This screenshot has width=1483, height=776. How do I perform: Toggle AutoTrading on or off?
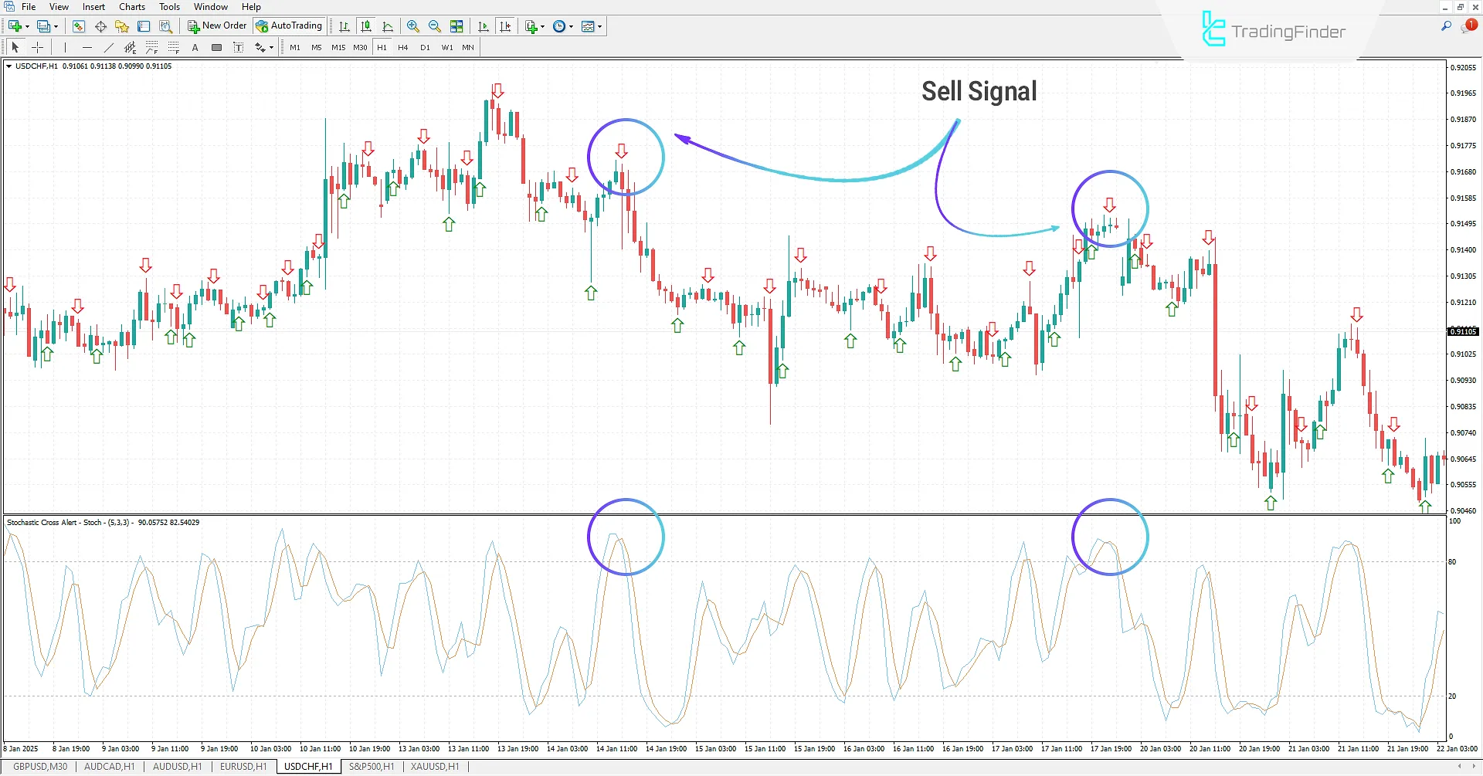click(290, 25)
